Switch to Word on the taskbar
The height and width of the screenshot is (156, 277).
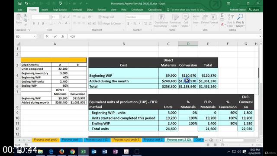point(105,152)
